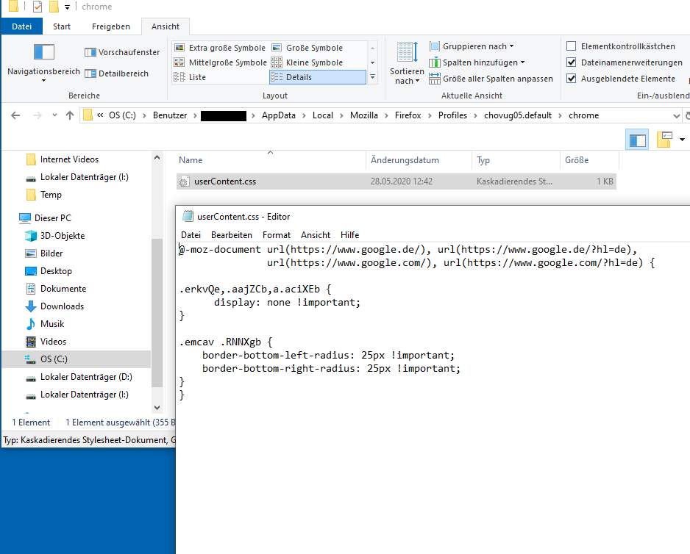Expand the layout gallery more arrow
The height and width of the screenshot is (554, 690).
click(x=372, y=77)
